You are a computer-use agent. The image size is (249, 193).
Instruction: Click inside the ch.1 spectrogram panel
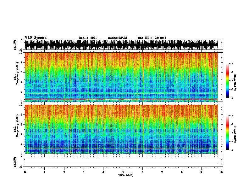tap(121, 77)
